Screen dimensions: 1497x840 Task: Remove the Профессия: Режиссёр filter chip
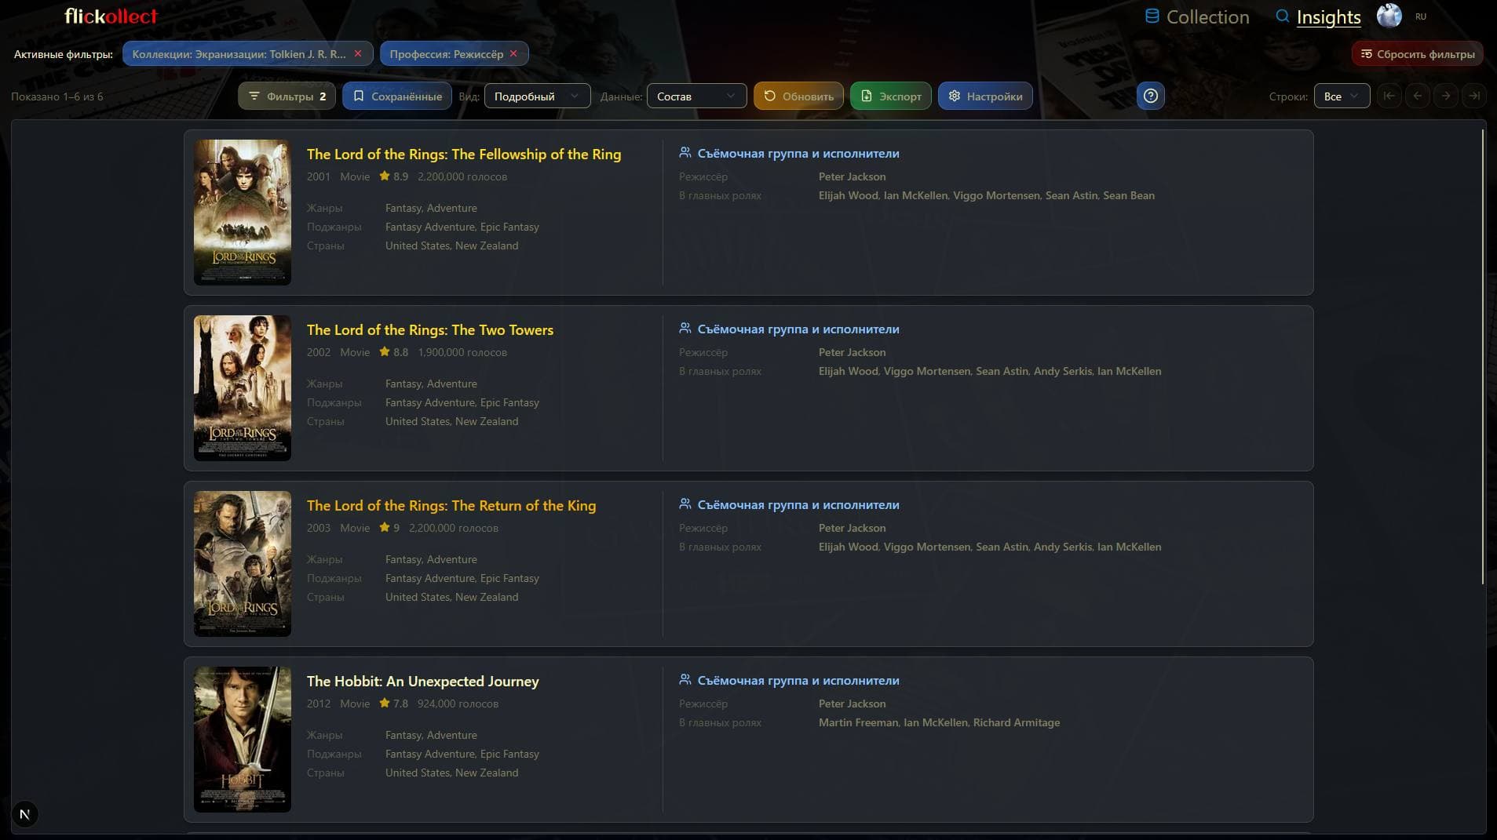(x=513, y=54)
